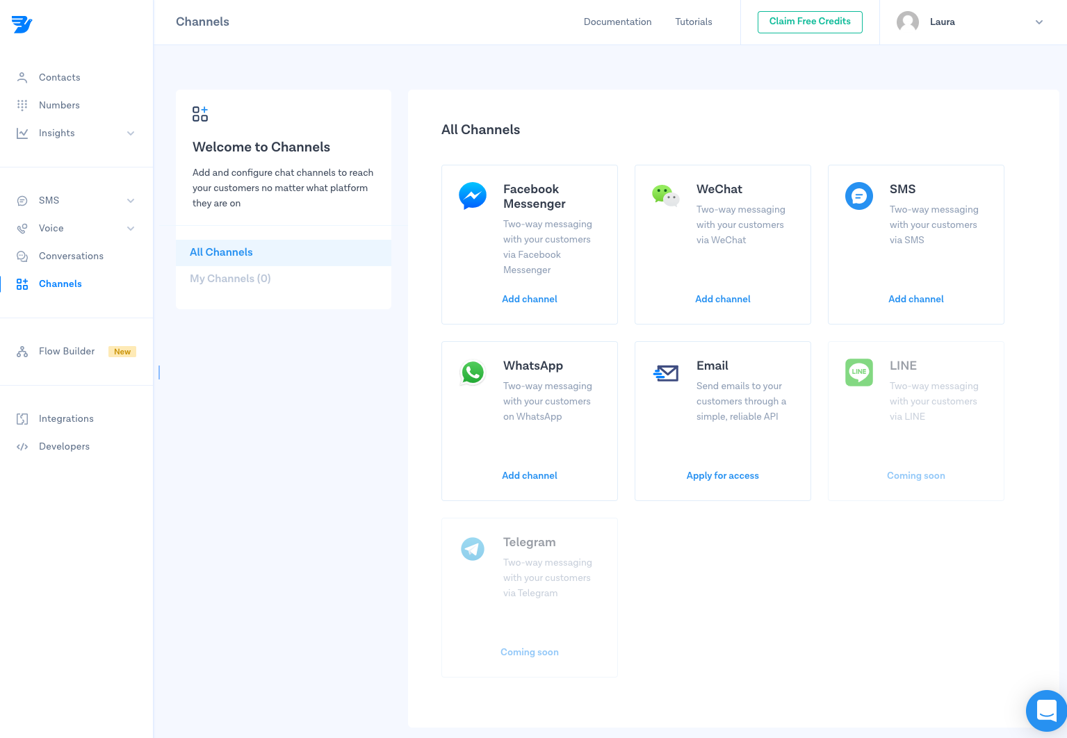Image resolution: width=1067 pixels, height=738 pixels.
Task: Click the WhatsApp card title
Action: pyautogui.click(x=533, y=366)
